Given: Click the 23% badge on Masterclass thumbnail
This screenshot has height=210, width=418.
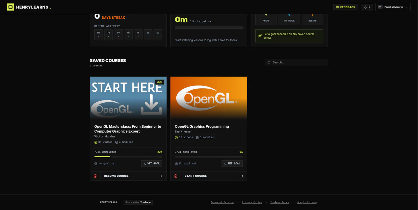Looking at the screenshot, I should pyautogui.click(x=160, y=82).
